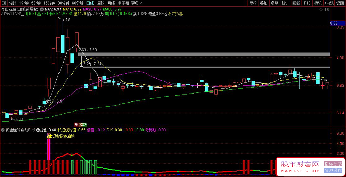346x177 pixels.
Task: Switch to the 5分钟 period tab
Action: [x=36, y=3]
